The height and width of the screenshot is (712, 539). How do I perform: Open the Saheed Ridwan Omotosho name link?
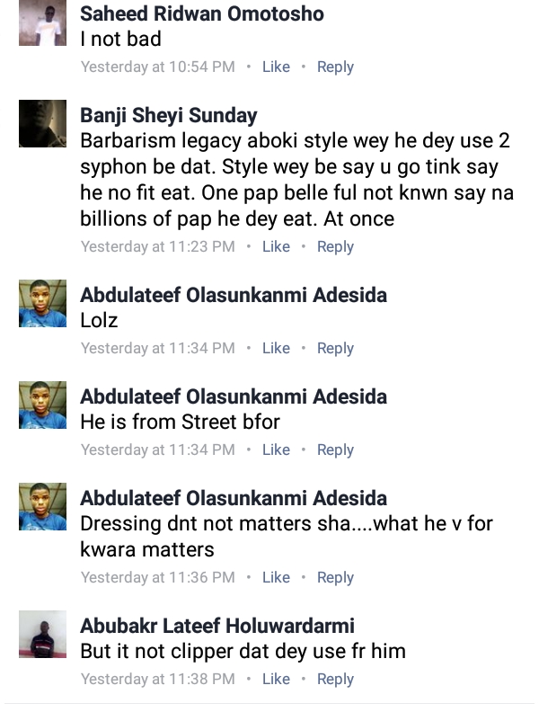click(202, 14)
